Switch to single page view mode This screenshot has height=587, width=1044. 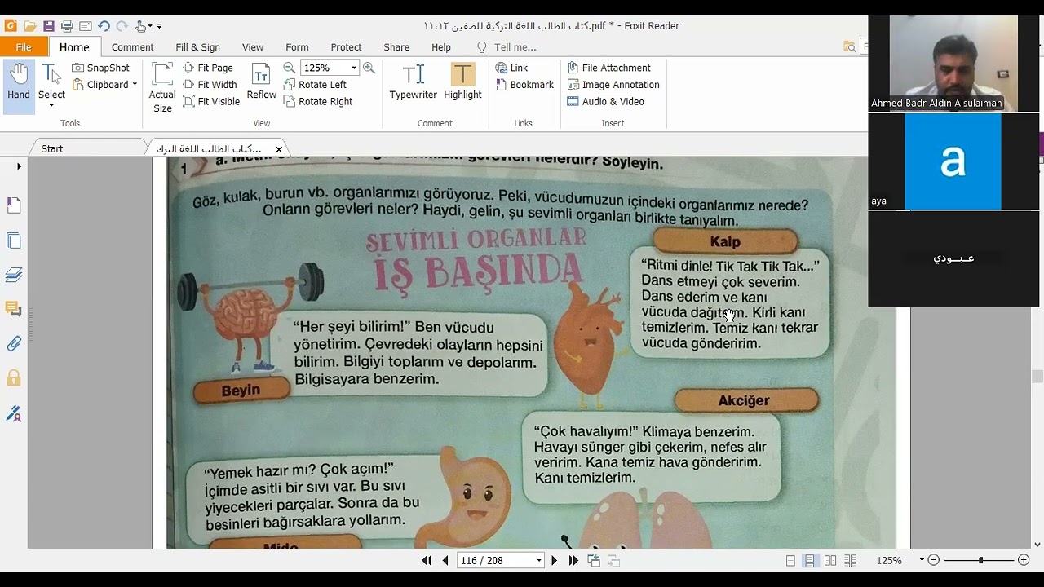click(x=790, y=561)
